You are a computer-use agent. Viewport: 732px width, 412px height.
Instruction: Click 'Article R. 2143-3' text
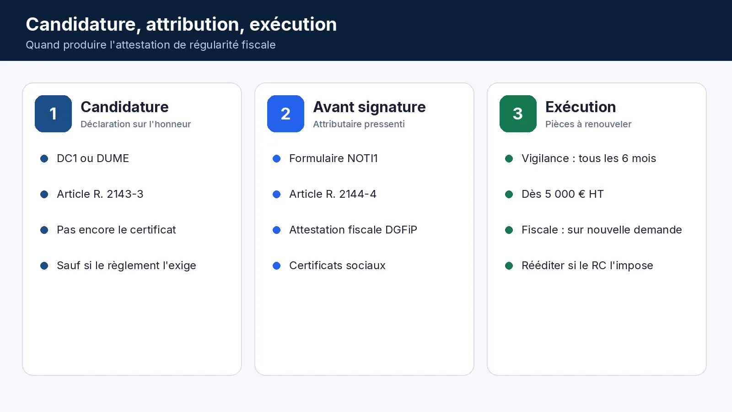tap(100, 194)
